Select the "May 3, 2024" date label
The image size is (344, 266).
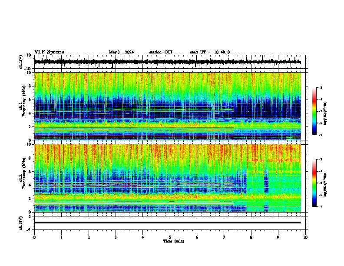[x=121, y=52]
